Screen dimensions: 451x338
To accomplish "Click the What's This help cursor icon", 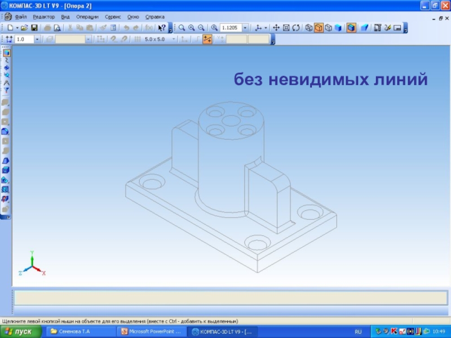I will pos(162,28).
